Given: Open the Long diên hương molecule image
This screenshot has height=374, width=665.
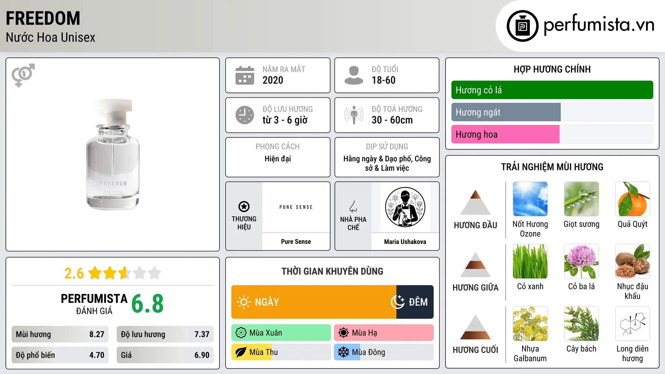Looking at the screenshot, I should point(633,324).
